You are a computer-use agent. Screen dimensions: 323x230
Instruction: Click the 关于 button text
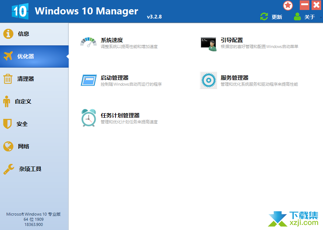310,17
